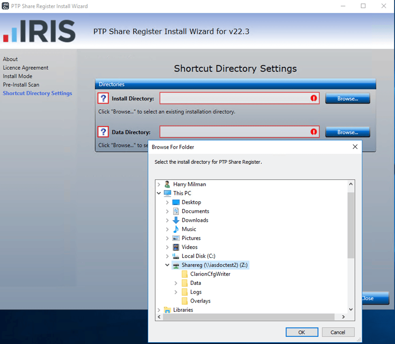Click the Harry Milman user icon
Screen dimensions: 395x344
point(167,184)
